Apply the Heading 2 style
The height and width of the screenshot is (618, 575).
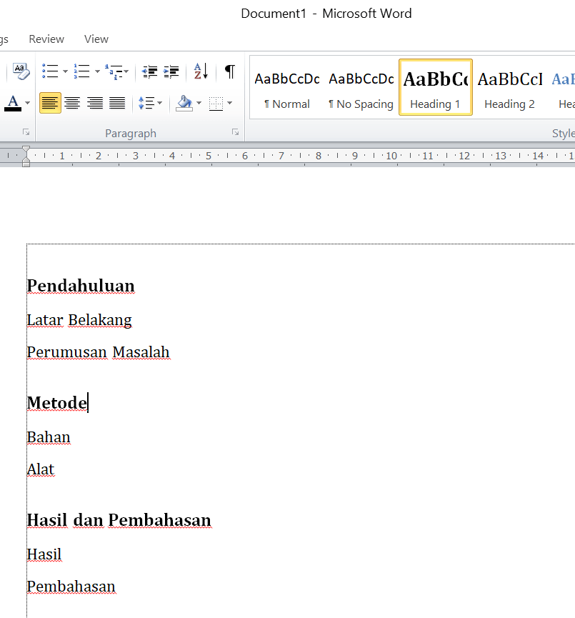[509, 88]
